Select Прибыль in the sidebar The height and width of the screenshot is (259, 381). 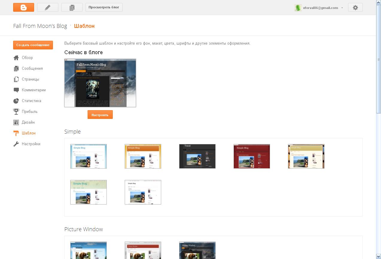[30, 111]
